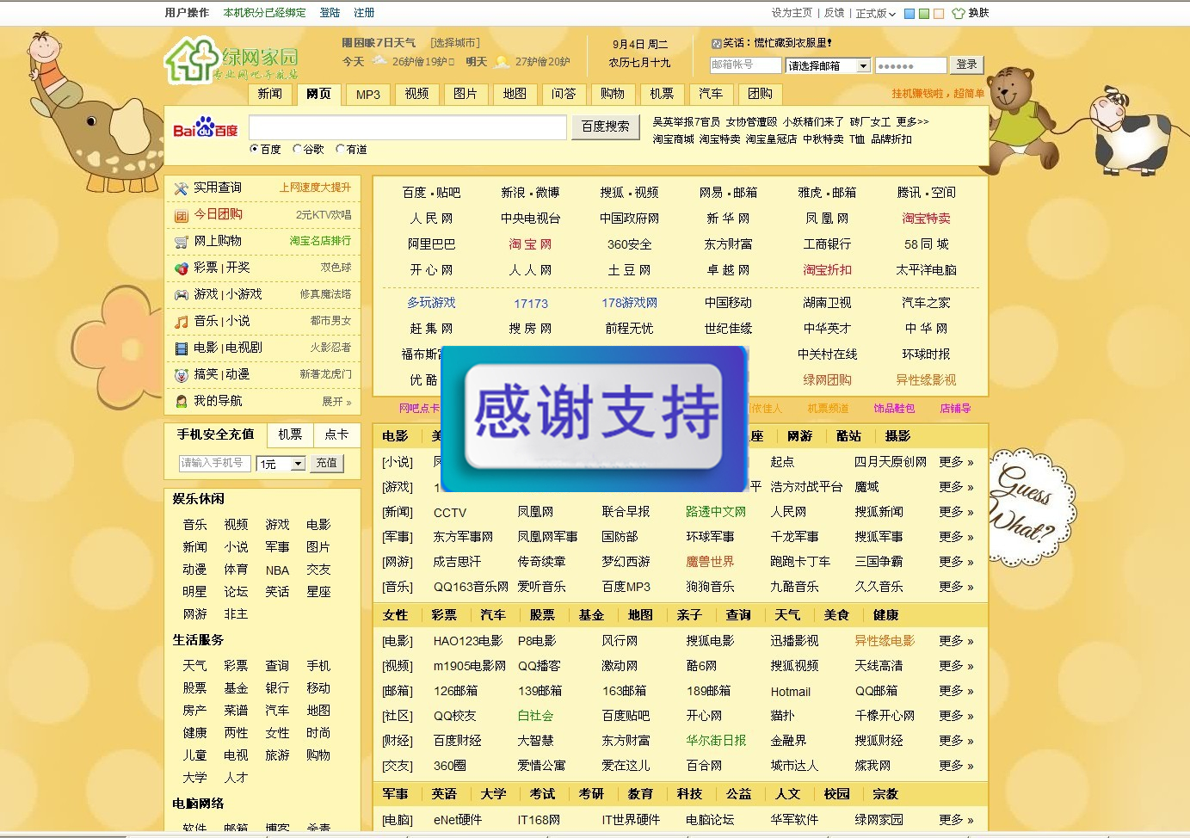
Task: Click the mailbox password field
Action: coord(910,65)
